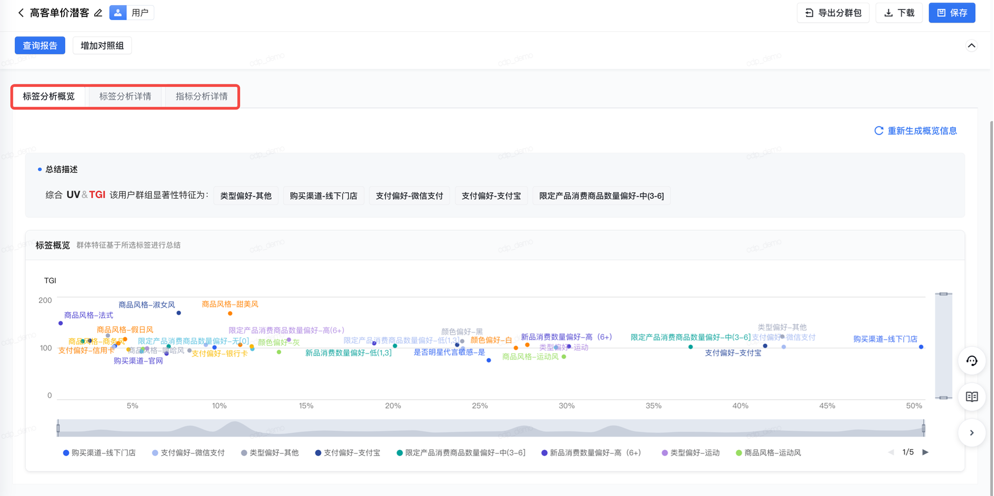Switch to 标签分析详情 tab

(x=125, y=96)
